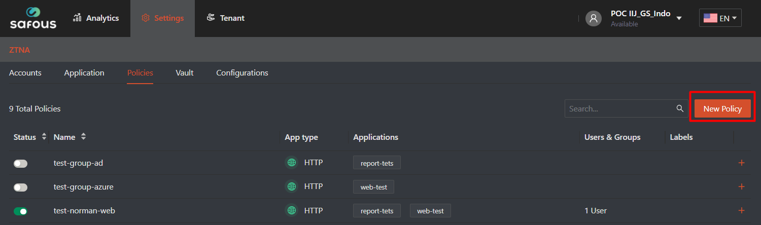This screenshot has height=225, width=761.
Task: Sort policies by Name column
Action: [x=83, y=137]
